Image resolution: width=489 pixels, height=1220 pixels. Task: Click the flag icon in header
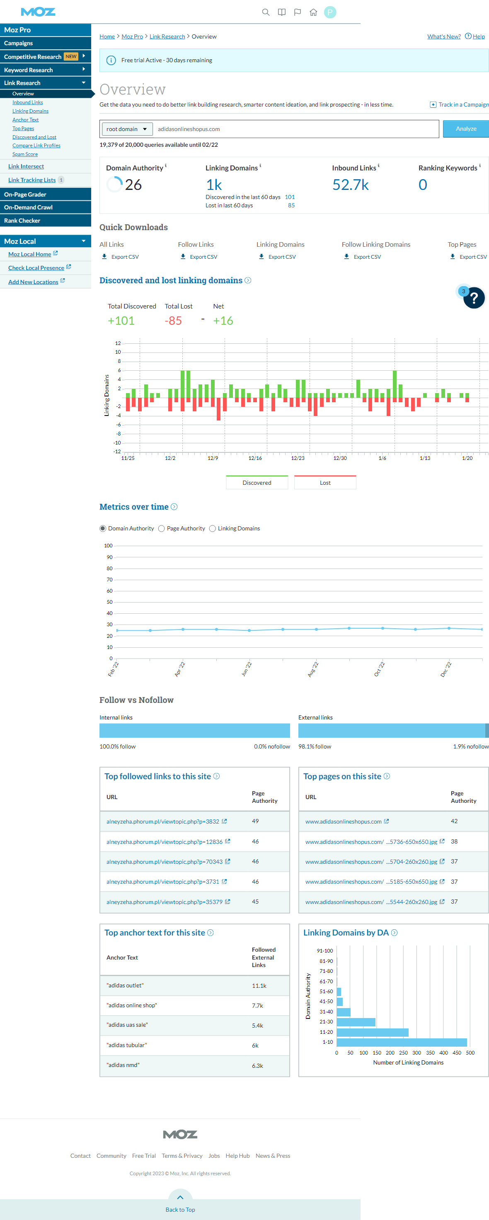point(297,12)
